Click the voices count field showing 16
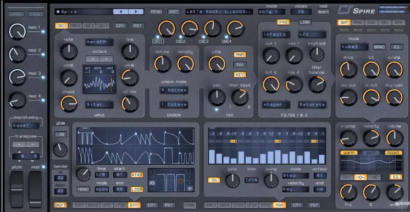 (x=301, y=12)
